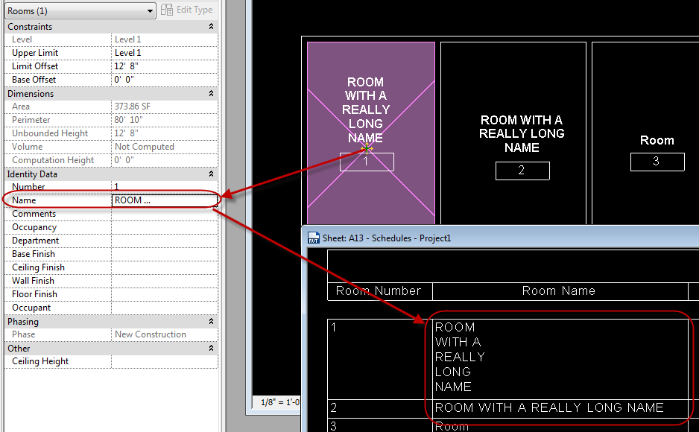This screenshot has width=699, height=432.
Task: Collapse the Dimensions section
Action: (212, 93)
